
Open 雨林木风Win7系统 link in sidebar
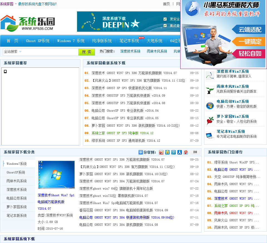pos(233,86)
